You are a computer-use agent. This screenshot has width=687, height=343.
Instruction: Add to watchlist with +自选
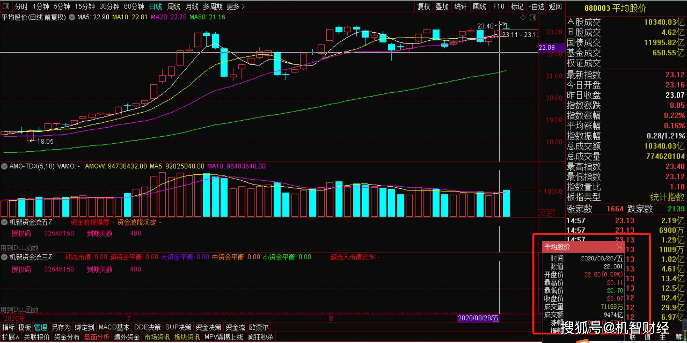pos(536,6)
